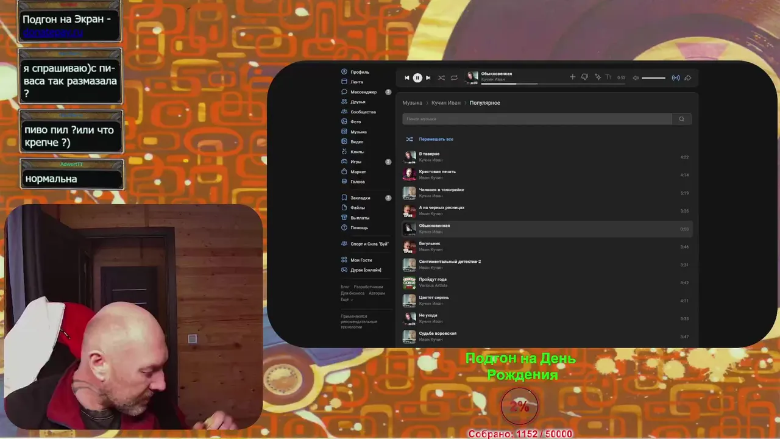The image size is (780, 439).
Task: Open Мессенджер in the sidebar
Action: click(x=359, y=92)
